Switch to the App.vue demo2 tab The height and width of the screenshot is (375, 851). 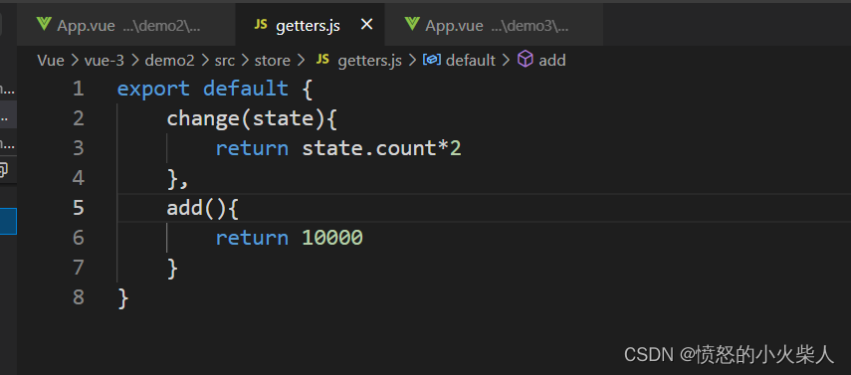click(126, 25)
